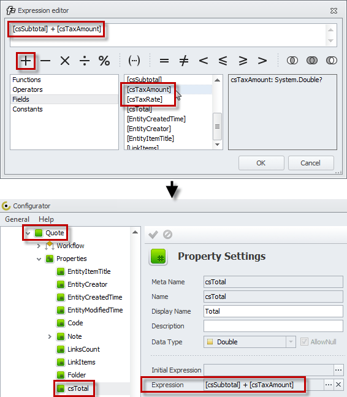347x397 pixels.
Task: Expand the Workflow node
Action: pos(39,246)
